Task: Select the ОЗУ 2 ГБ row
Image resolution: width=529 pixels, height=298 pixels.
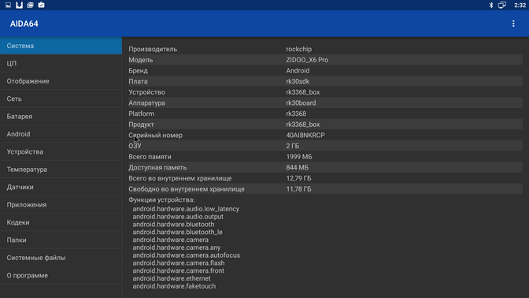Action: 325,146
